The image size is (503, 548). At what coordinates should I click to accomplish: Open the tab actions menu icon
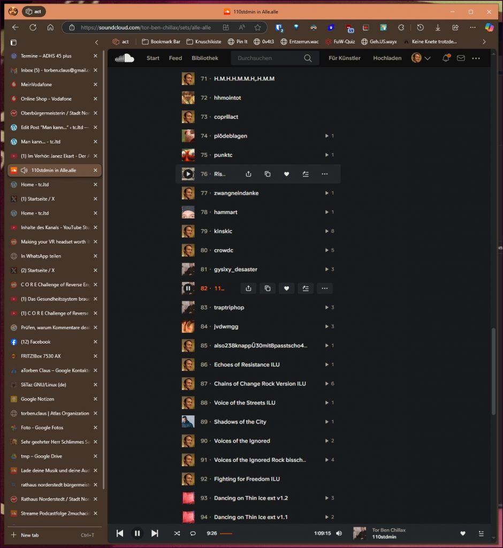point(13,42)
